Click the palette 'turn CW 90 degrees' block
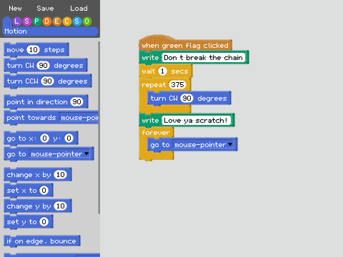343x257 pixels. pyautogui.click(x=46, y=66)
